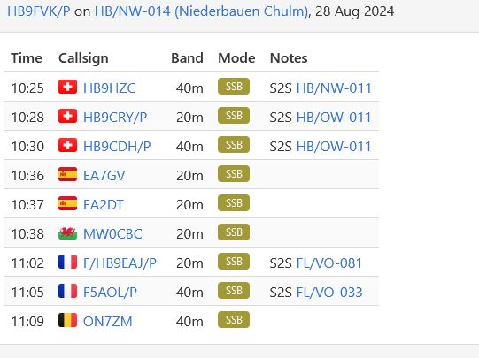Screen dimensions: 479x358
Task: Click the SSB badge in the 11:09 row
Action: [234, 320]
